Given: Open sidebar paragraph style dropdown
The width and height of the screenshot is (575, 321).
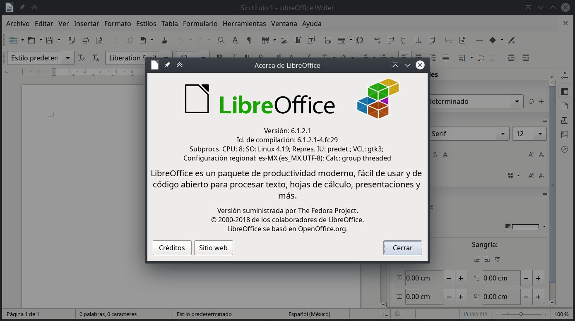Looking at the screenshot, I should 517,101.
